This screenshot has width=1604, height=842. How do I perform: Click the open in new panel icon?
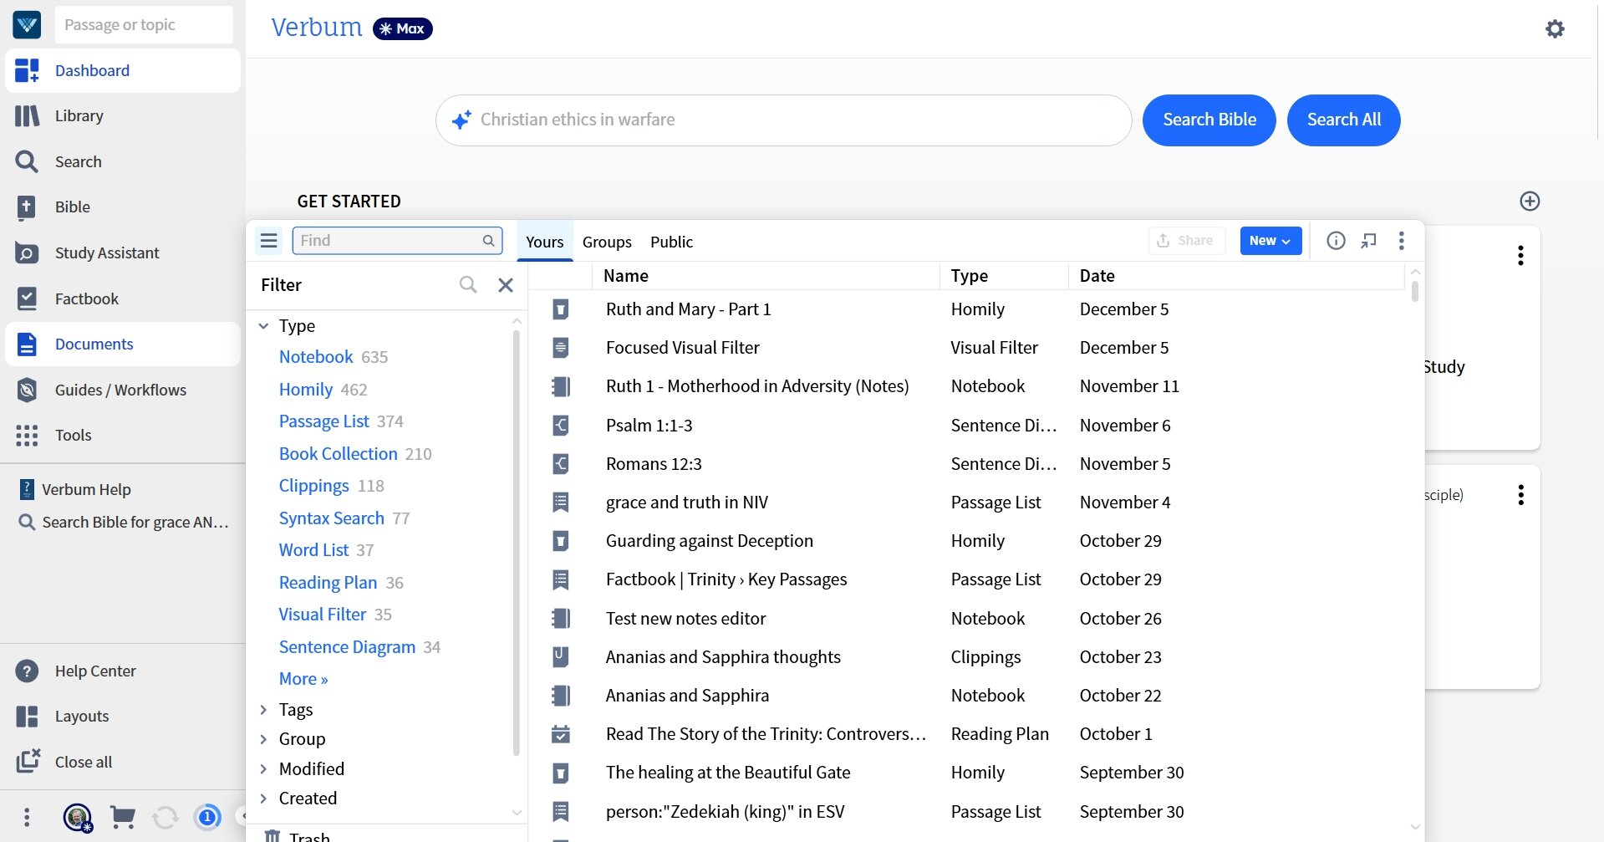pos(1368,241)
